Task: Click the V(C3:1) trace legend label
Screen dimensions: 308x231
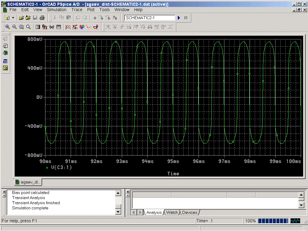Action: (61, 168)
